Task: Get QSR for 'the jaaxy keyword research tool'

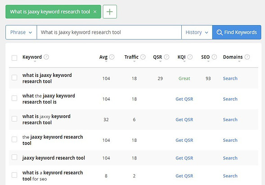Action: click(184, 140)
